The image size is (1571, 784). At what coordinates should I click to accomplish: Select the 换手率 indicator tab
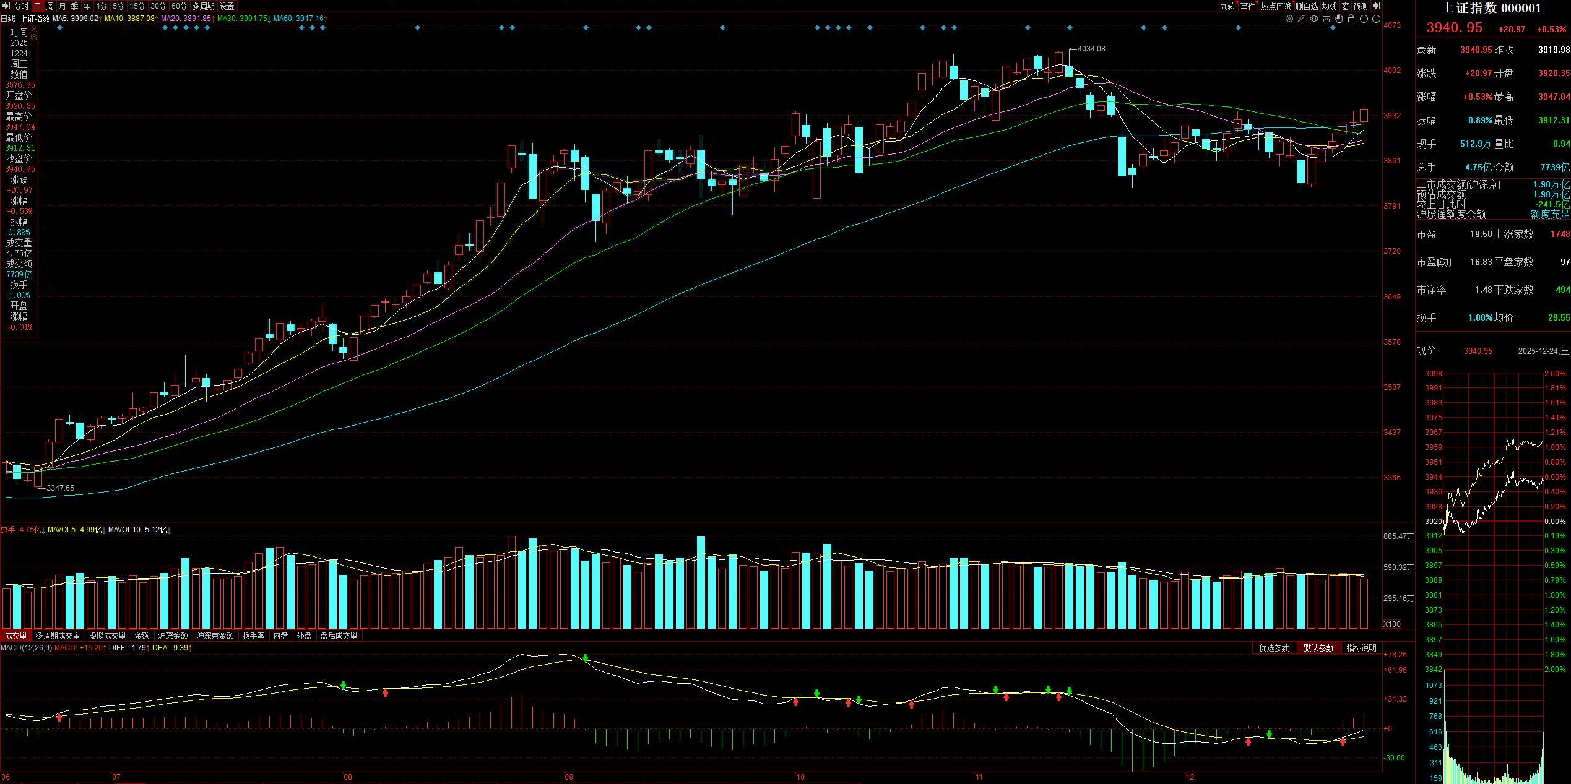253,635
